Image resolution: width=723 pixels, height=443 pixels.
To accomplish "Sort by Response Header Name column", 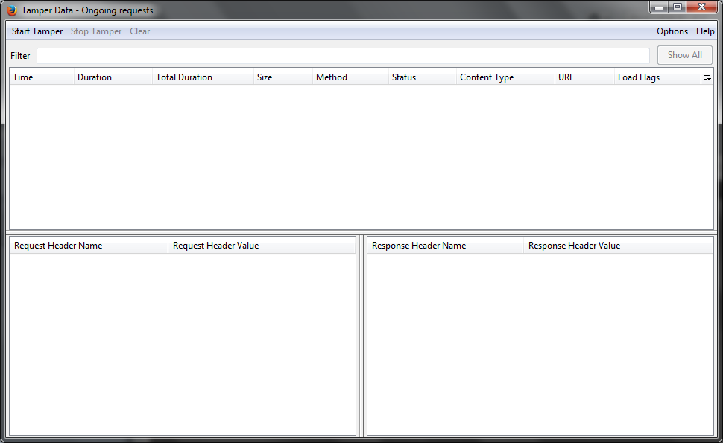I will coord(445,246).
